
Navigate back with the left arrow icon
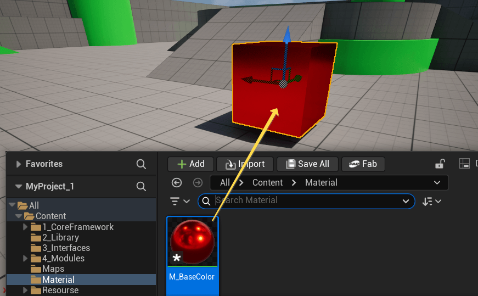pos(177,182)
